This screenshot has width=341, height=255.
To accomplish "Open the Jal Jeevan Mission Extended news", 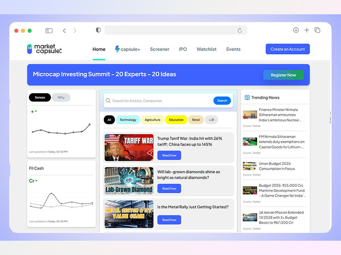I will point(281,218).
